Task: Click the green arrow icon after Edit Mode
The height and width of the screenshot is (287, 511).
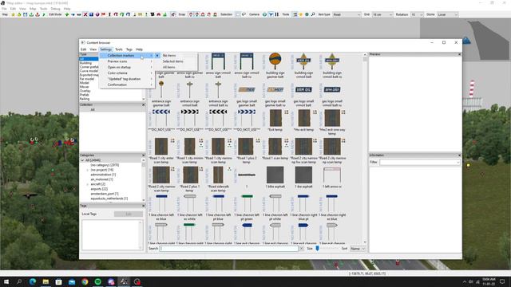Action: 67,14
